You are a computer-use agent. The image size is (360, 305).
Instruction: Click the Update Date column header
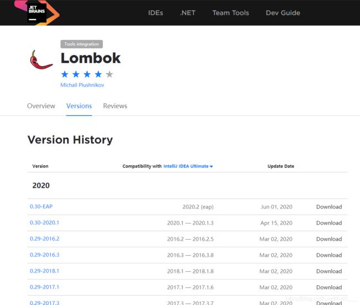coord(281,166)
